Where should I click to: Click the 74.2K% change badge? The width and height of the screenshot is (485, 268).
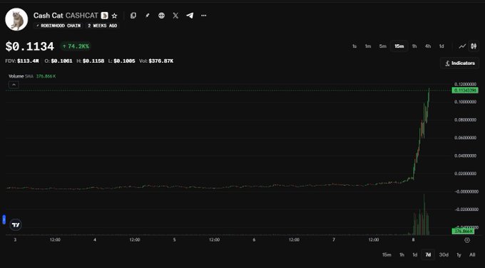(x=76, y=46)
